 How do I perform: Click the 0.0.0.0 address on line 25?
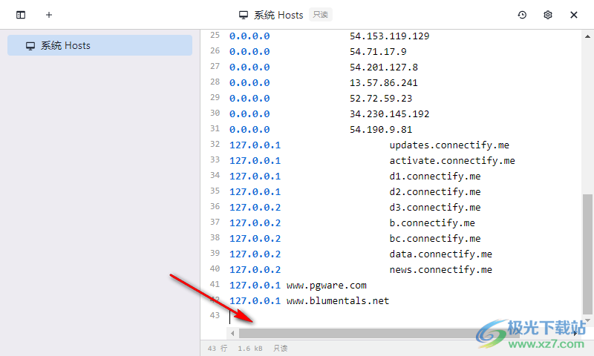[x=249, y=36]
